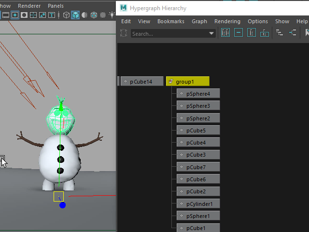Viewport: 309px width, 232px height.
Task: Click the Use Default Material icon
Action: click(x=84, y=15)
